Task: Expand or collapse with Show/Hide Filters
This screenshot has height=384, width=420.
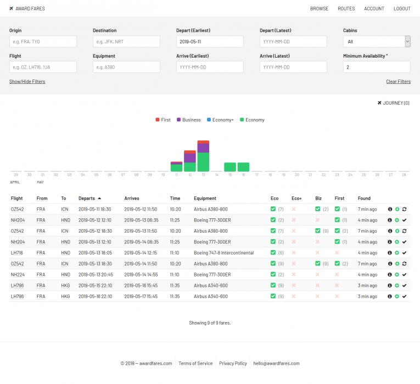Action: pos(27,82)
